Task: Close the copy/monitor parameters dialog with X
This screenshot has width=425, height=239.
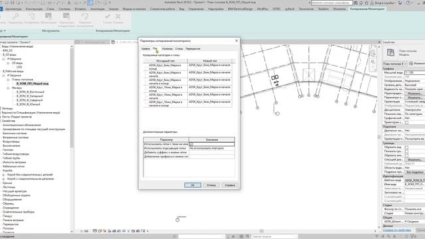Action: [236, 40]
